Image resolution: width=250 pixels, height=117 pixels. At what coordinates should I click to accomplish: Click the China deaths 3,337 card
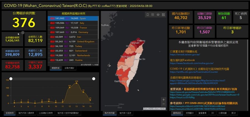coord(35,65)
